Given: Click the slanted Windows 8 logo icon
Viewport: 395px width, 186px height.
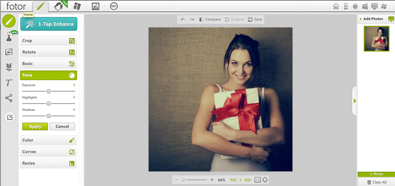Looking at the screenshot, I should pos(384,6).
